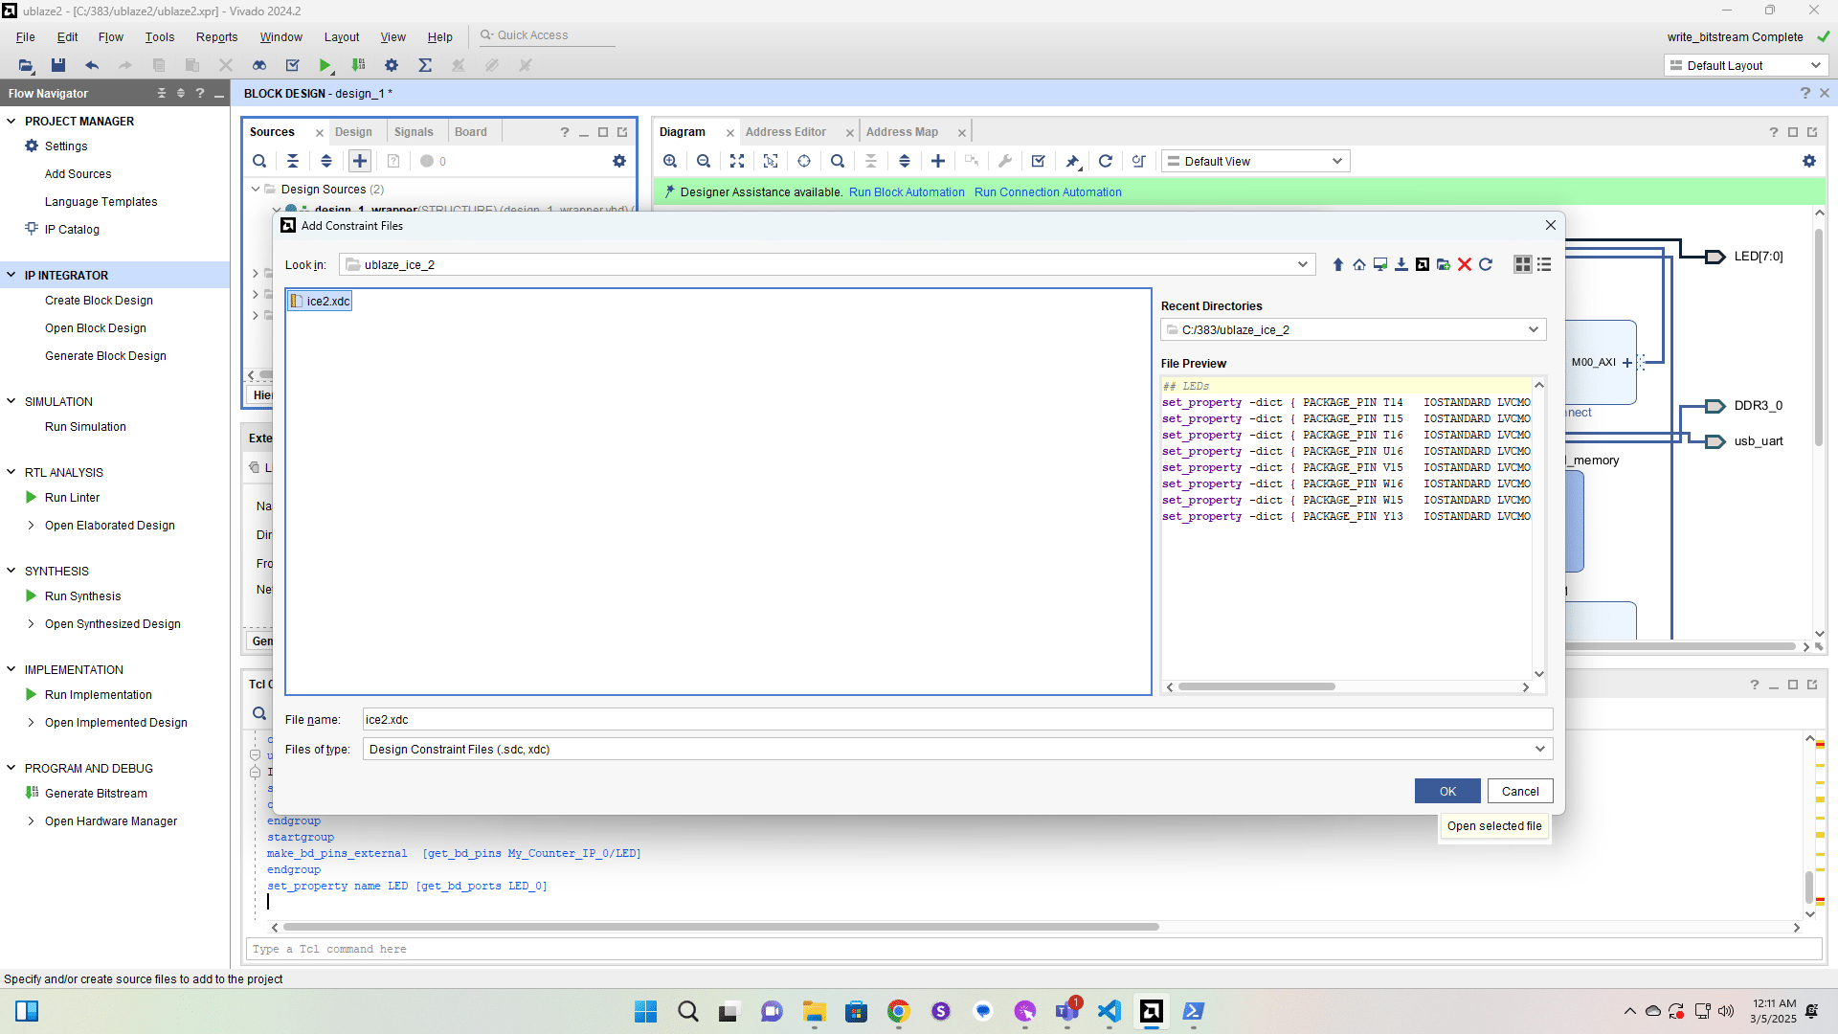Screen dimensions: 1838x1034
Task: Open the Reports menu
Action: coord(216,37)
